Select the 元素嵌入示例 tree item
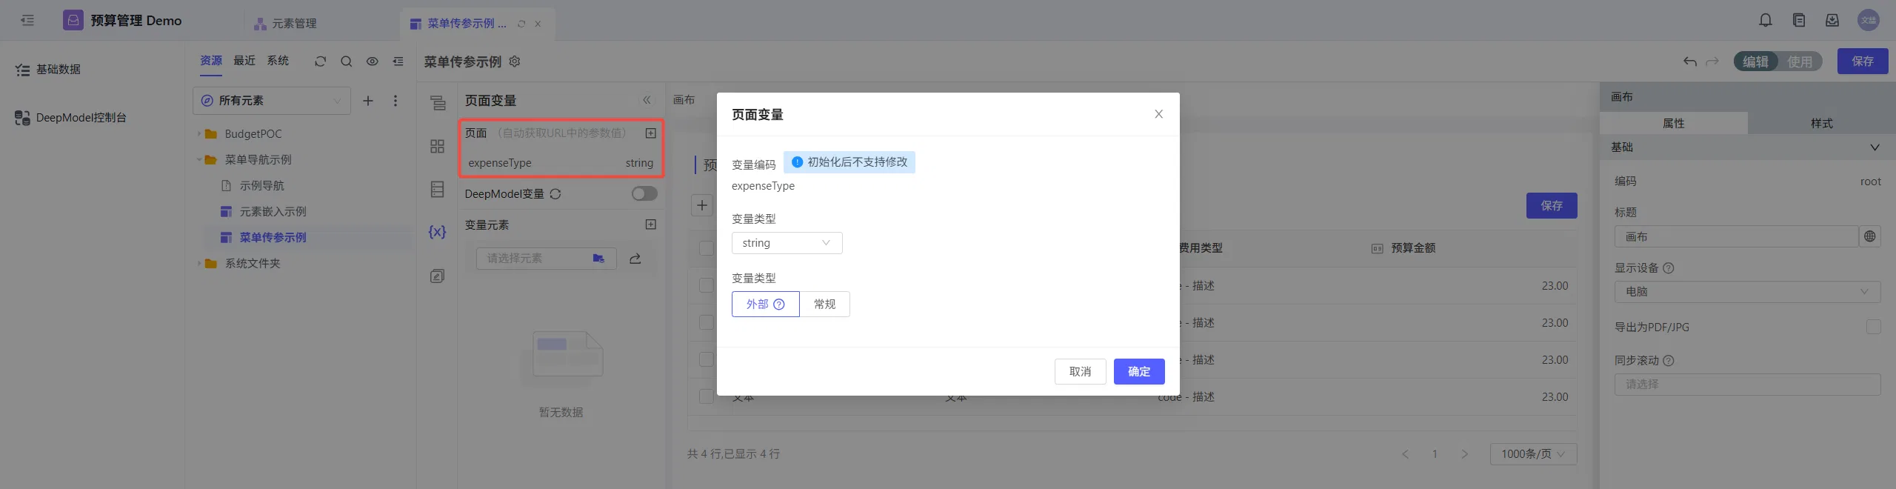 (x=273, y=212)
